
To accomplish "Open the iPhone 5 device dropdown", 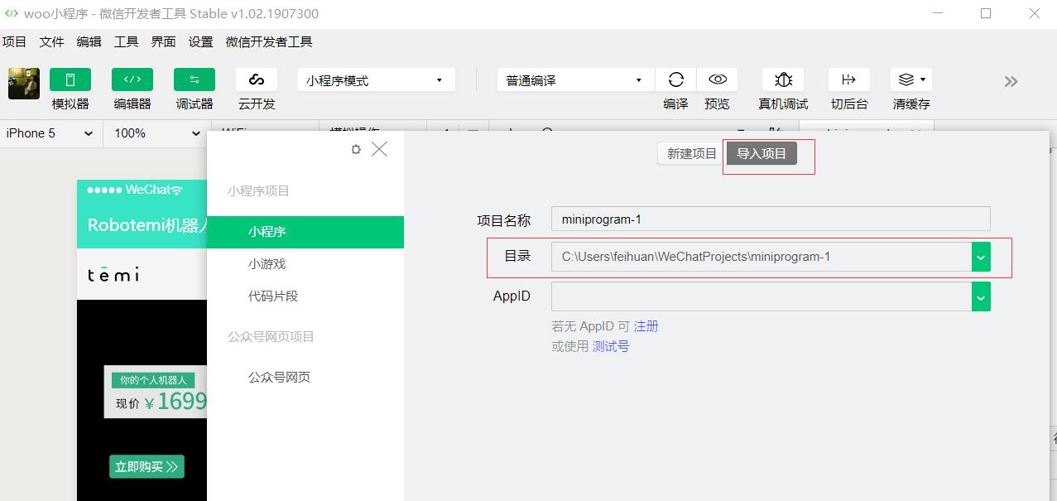I will click(x=50, y=133).
